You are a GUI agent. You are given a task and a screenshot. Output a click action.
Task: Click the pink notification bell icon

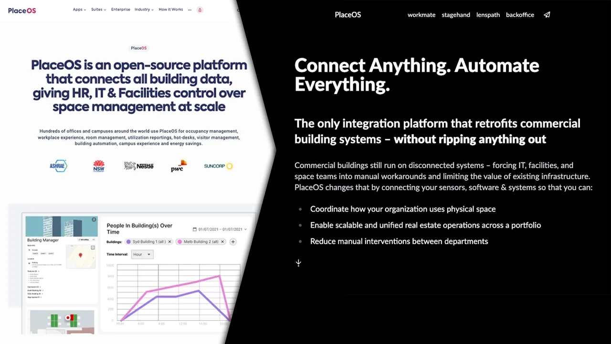(x=200, y=10)
